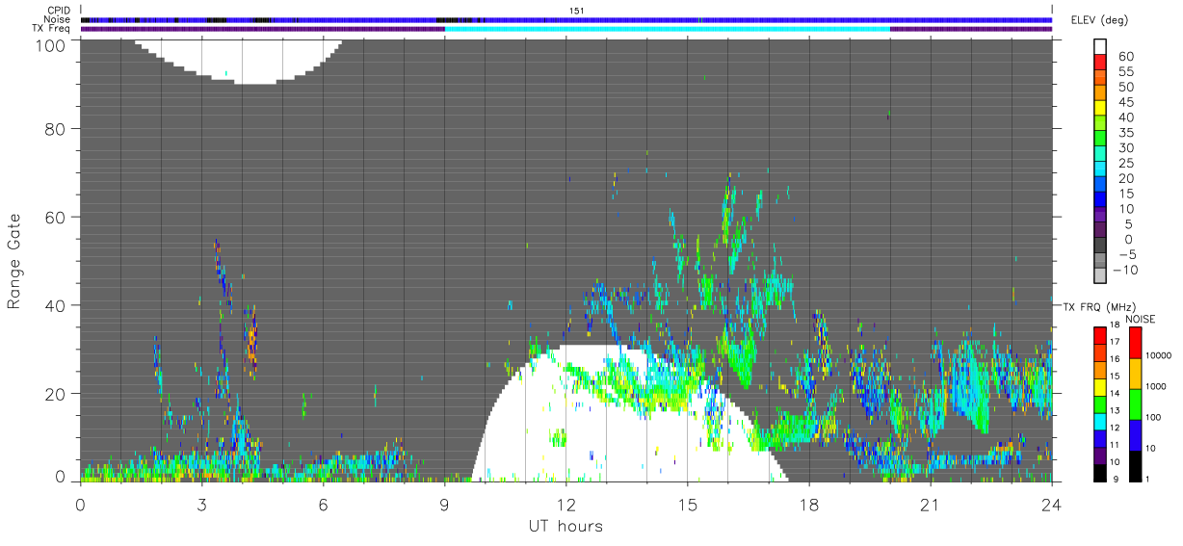Click the CPID value 151

pos(577,11)
